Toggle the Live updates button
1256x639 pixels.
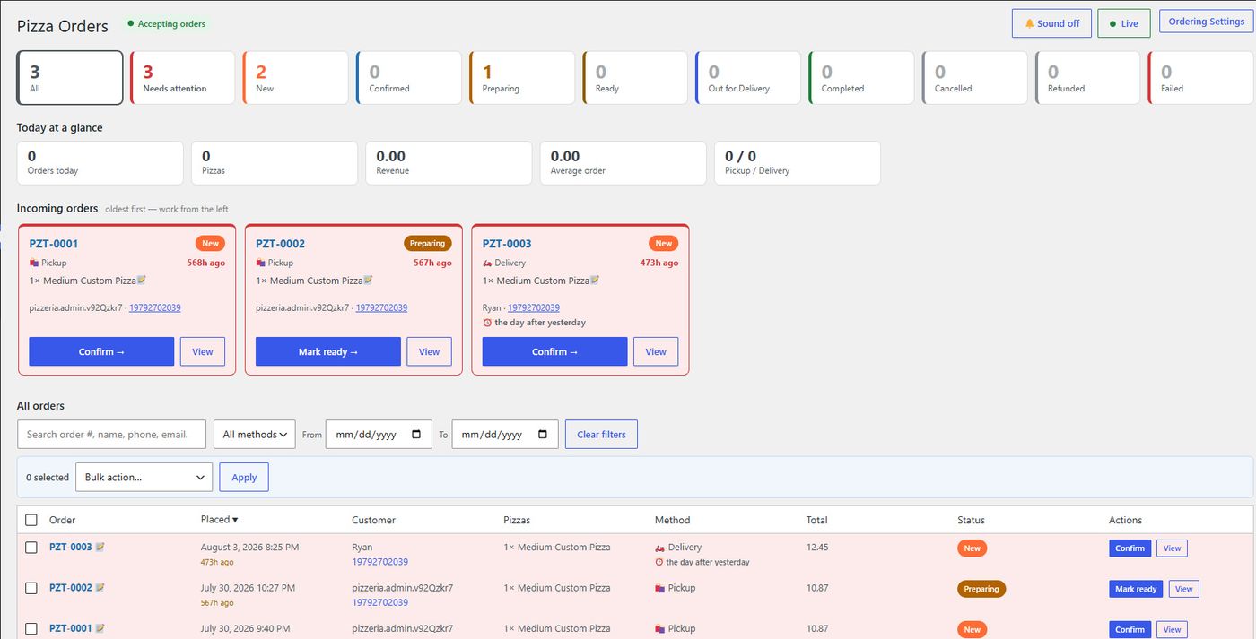(1124, 23)
